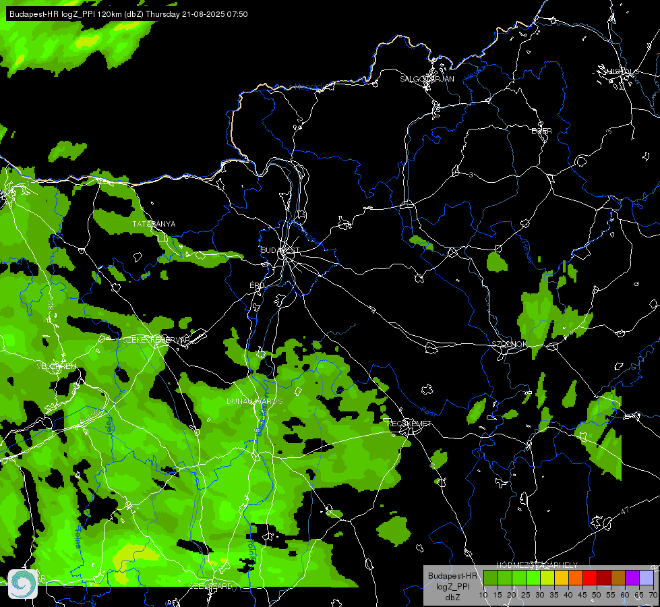Click the 15–20 dBZ green swatch
This screenshot has height=607, width=660.
505,577
